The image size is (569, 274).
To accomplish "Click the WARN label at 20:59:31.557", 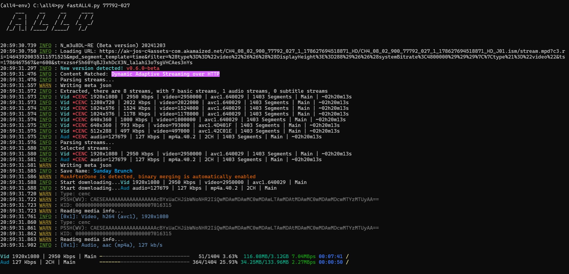I will pyautogui.click(x=45, y=86).
